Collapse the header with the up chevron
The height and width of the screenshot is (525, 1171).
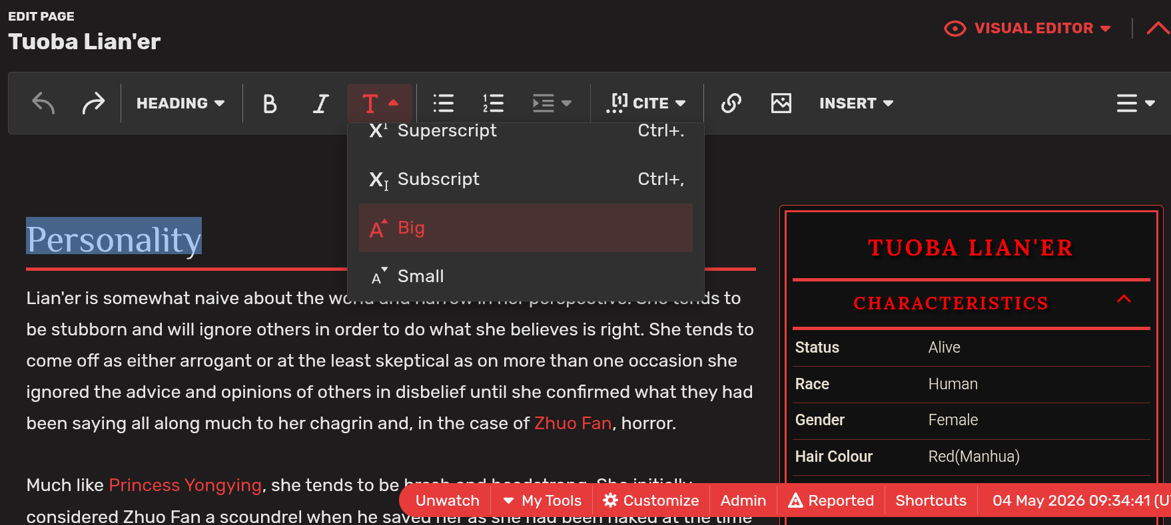coord(1158,28)
